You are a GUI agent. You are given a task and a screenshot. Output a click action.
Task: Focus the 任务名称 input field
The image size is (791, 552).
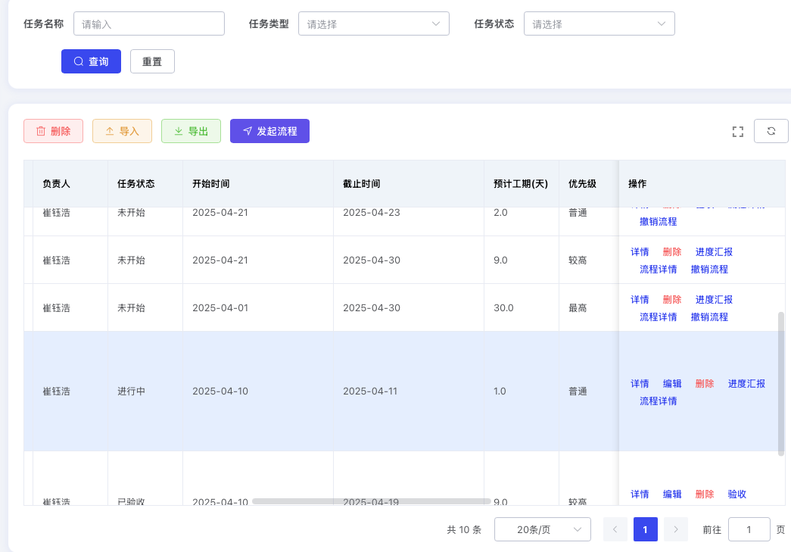[x=149, y=23]
